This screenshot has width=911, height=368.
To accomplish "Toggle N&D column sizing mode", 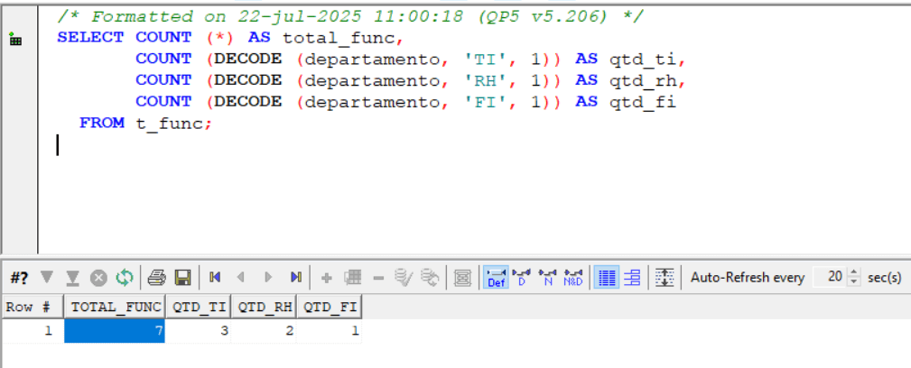I will [x=573, y=278].
